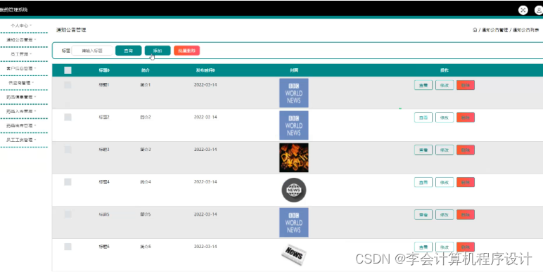The width and height of the screenshot is (543, 272).
Task: Click 查看 button in row 标题1
Action: click(423, 85)
